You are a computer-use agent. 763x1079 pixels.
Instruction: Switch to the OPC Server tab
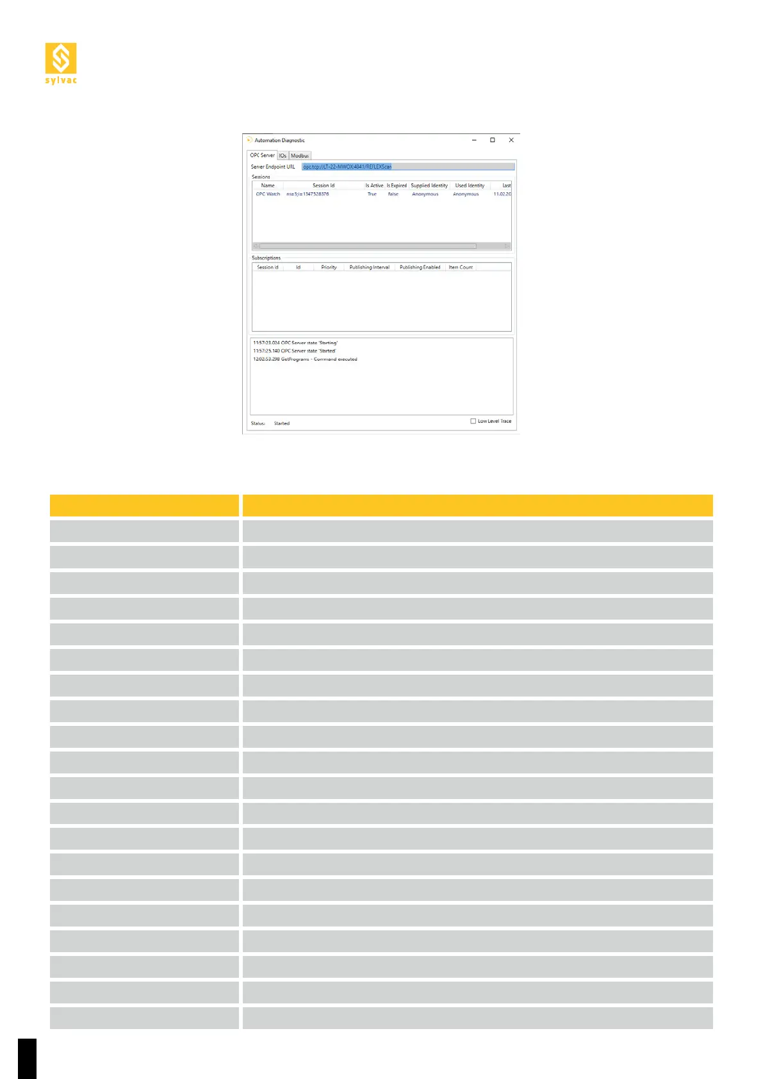pos(263,155)
